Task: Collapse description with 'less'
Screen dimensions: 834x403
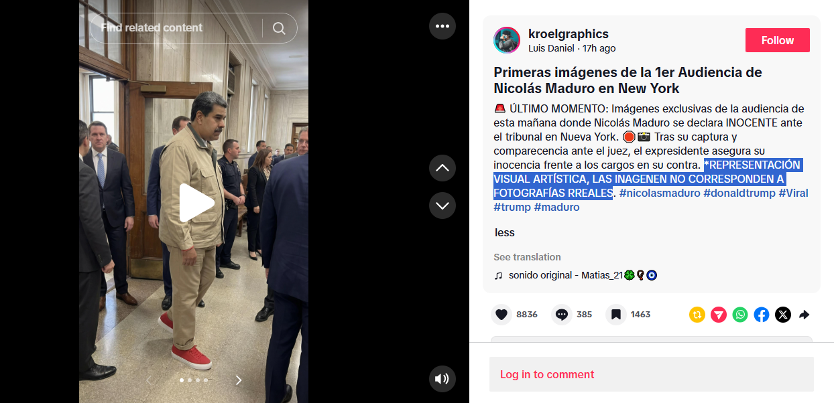Action: [x=505, y=233]
